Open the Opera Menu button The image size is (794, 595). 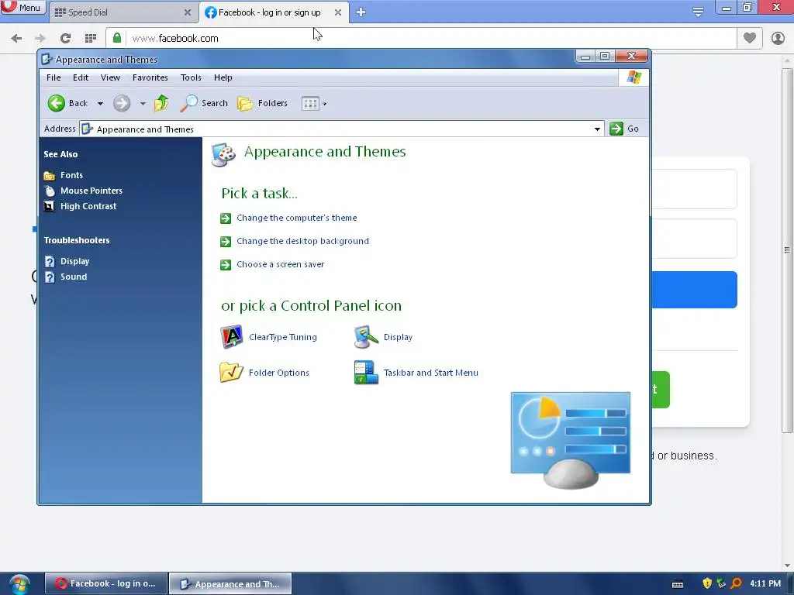pyautogui.click(x=22, y=8)
